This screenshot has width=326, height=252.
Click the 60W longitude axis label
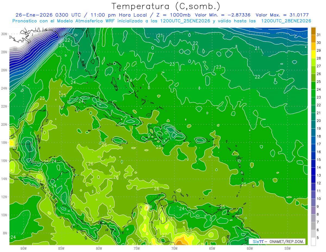tap(250, 248)
